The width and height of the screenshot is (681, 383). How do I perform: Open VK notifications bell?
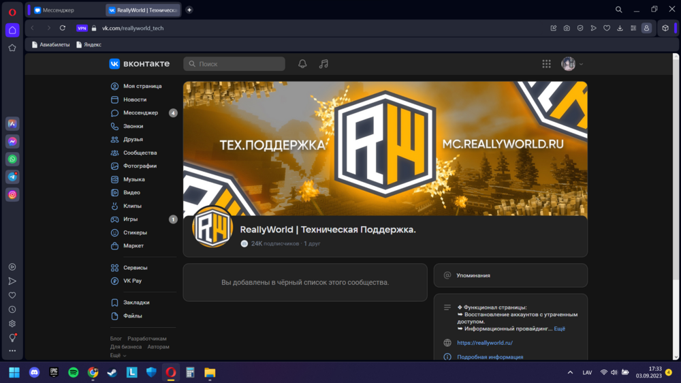pyautogui.click(x=302, y=64)
